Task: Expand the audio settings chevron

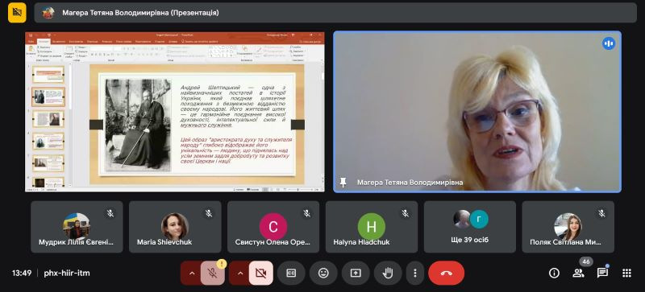Action: coord(191,273)
